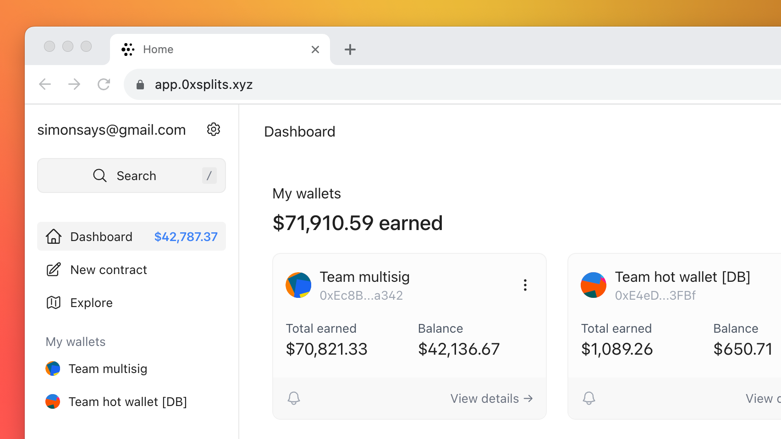The height and width of the screenshot is (439, 781).
Task: Click the $70,821.33 total earned value
Action: [x=326, y=349]
